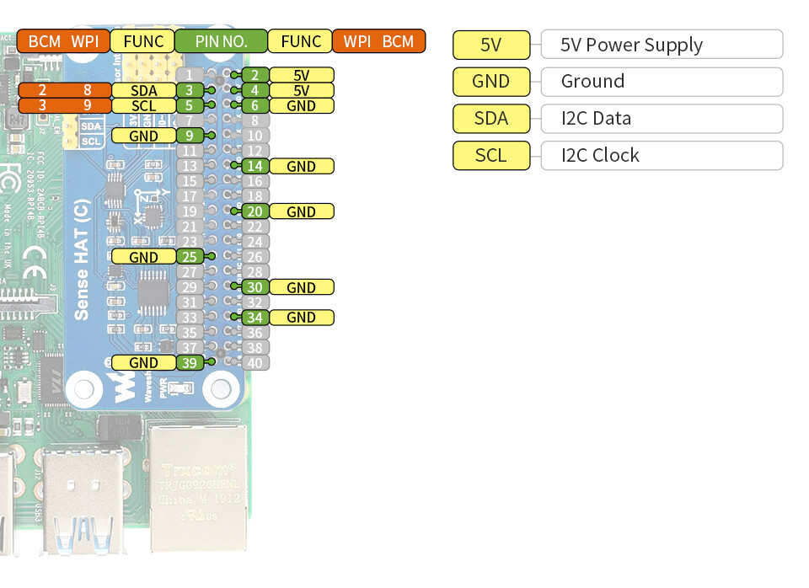Click the I2C Clock description box
This screenshot has height=588, width=809.
coord(662,156)
